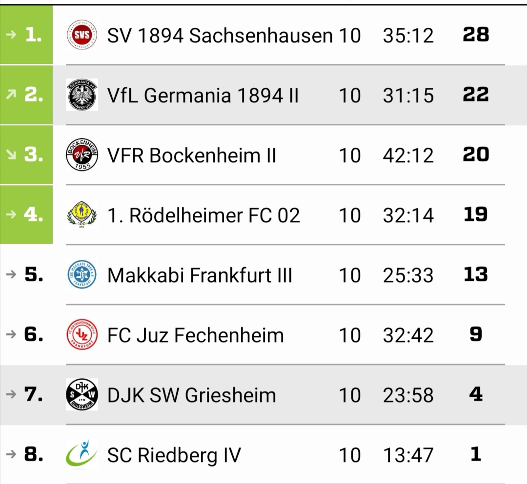Open the SV 1894 Sachsenhausen club crest
The height and width of the screenshot is (484, 527).
[x=82, y=35]
